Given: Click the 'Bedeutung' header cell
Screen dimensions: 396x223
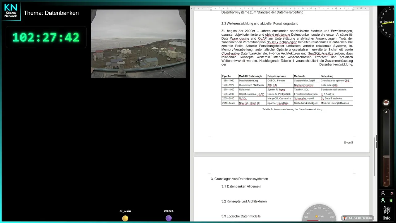Looking at the screenshot, I should [336, 76].
